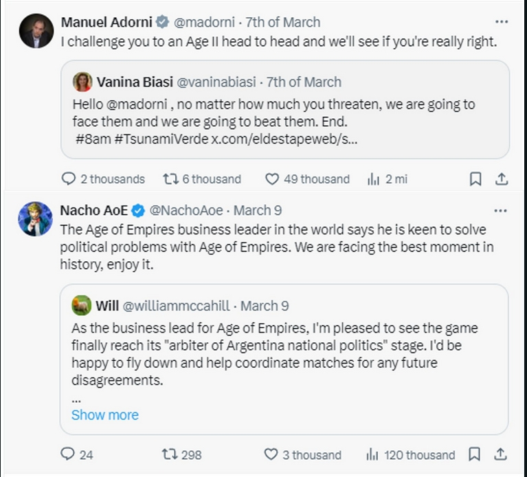The width and height of the screenshot is (527, 477).
Task: View analytics for Nacho AoE's tweet
Action: pyautogui.click(x=374, y=454)
